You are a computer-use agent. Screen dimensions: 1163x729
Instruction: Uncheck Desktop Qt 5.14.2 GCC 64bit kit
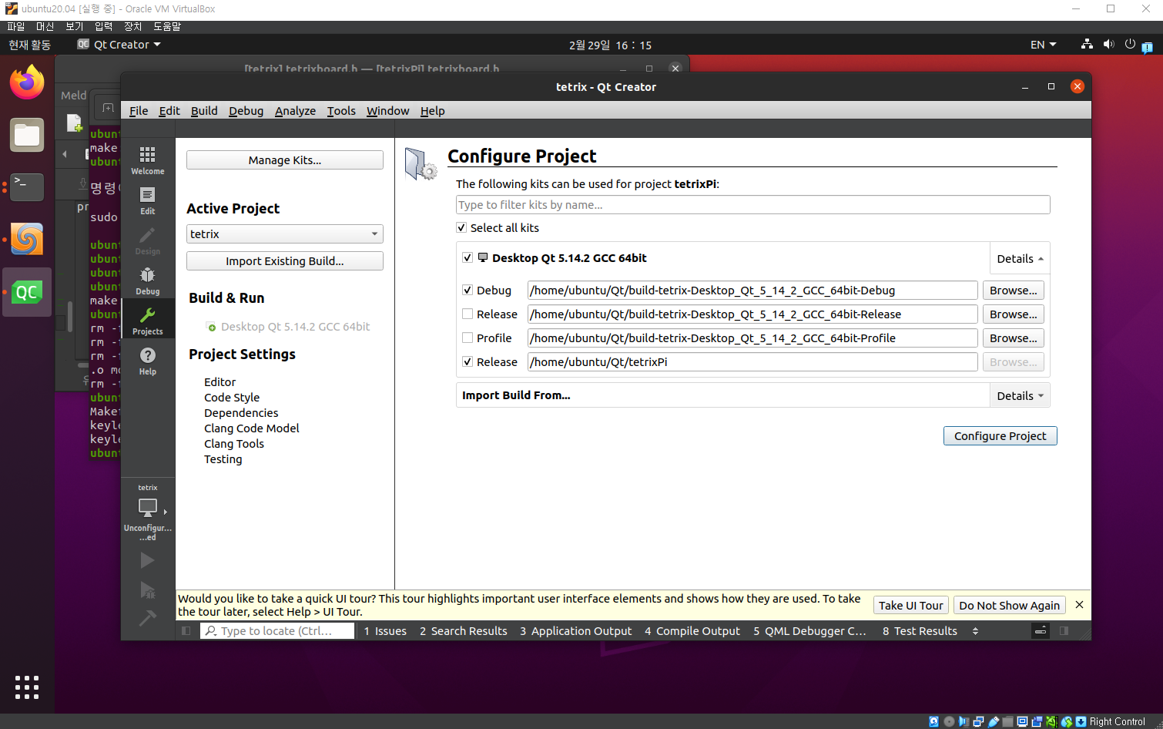(x=468, y=257)
